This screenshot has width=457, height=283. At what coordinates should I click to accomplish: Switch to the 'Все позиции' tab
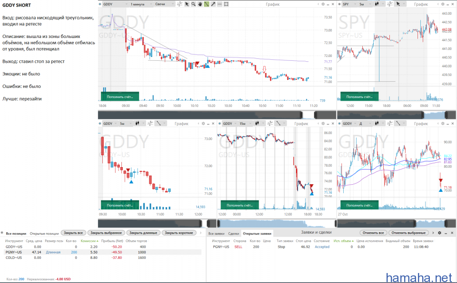tap(16, 234)
